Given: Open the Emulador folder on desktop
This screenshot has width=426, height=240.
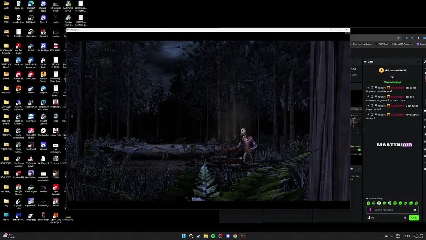Looking at the screenshot, I should coord(6,89).
